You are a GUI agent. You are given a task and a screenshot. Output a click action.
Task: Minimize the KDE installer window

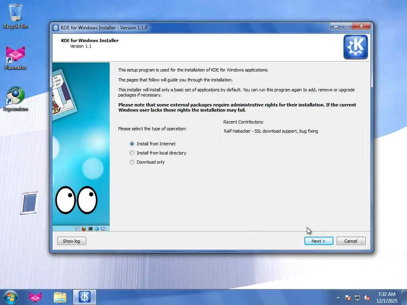click(335, 26)
